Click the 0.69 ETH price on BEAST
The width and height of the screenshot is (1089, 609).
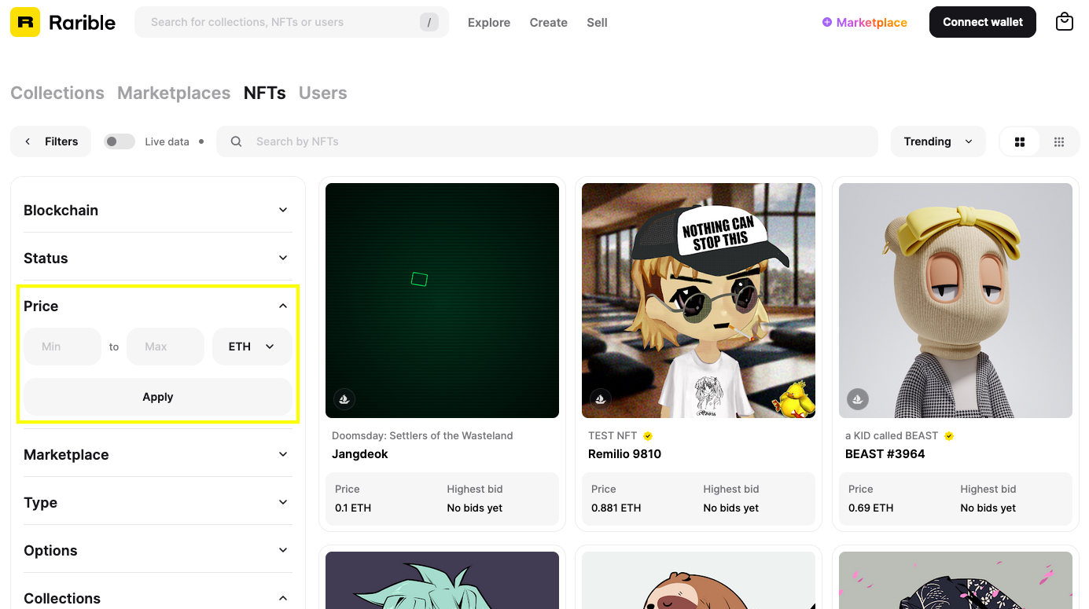(871, 508)
